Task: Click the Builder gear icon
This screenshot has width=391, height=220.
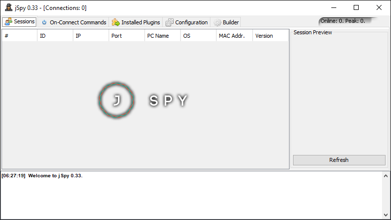Action: (217, 22)
